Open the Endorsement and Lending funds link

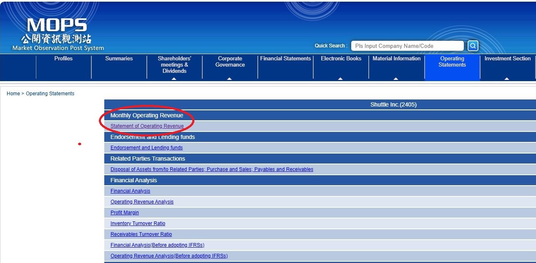point(146,148)
